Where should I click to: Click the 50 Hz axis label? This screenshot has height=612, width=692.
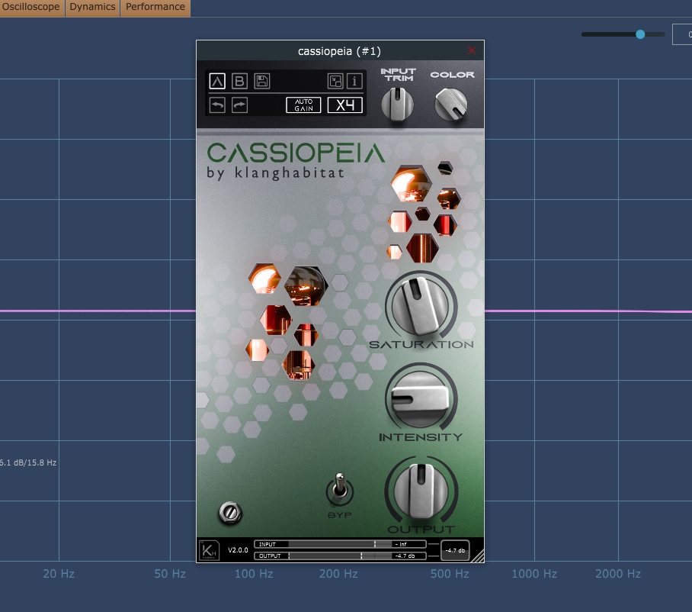point(170,574)
